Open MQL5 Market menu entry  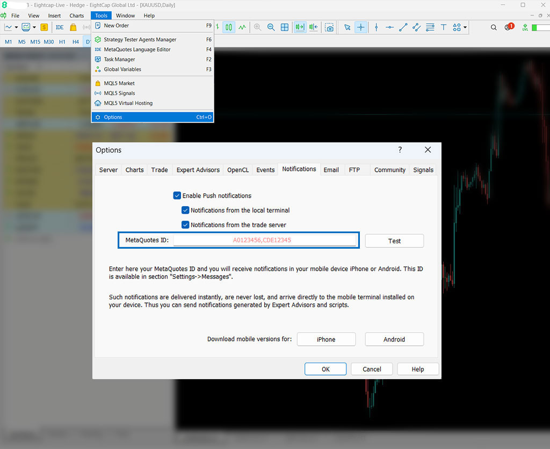pyautogui.click(x=153, y=83)
